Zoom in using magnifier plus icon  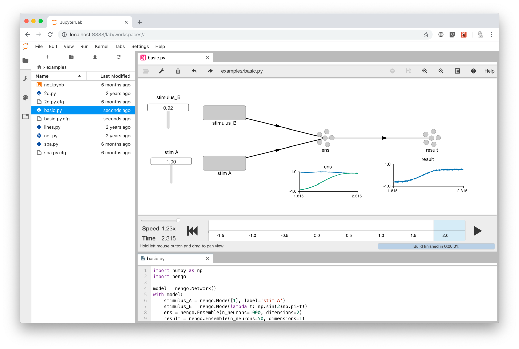point(425,71)
